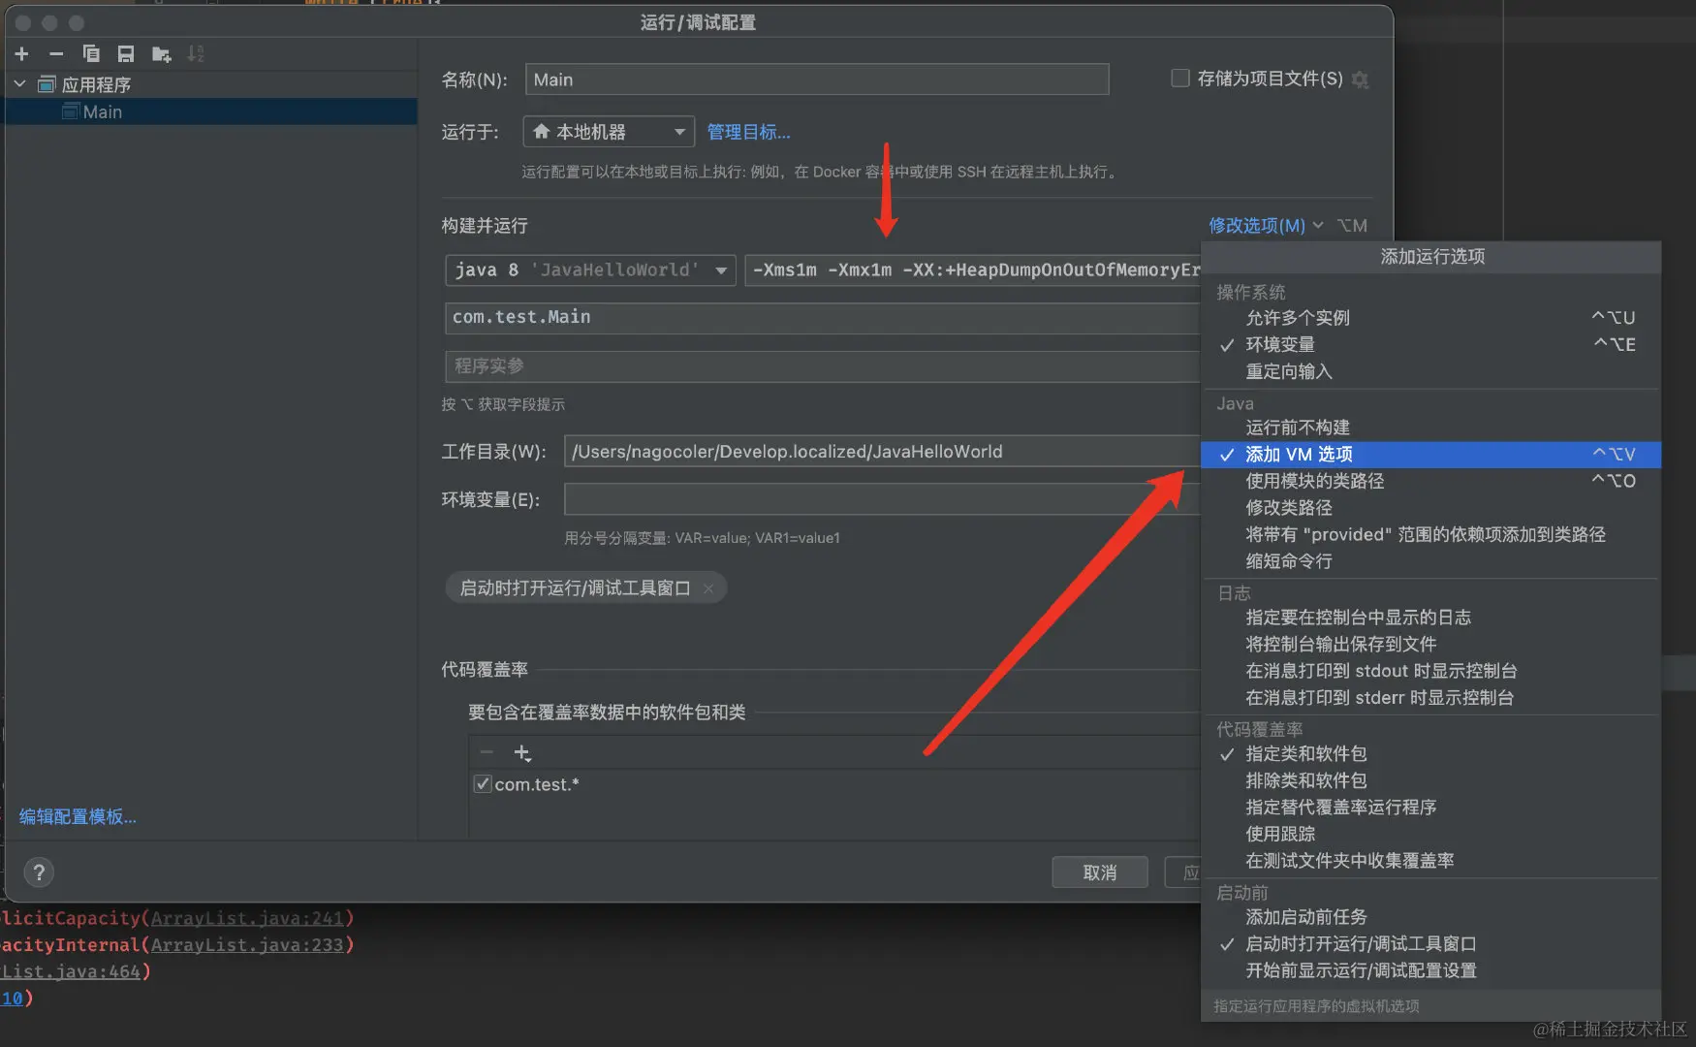The height and width of the screenshot is (1047, 1696).
Task: Select the Main configuration in the tree
Action: [211, 111]
